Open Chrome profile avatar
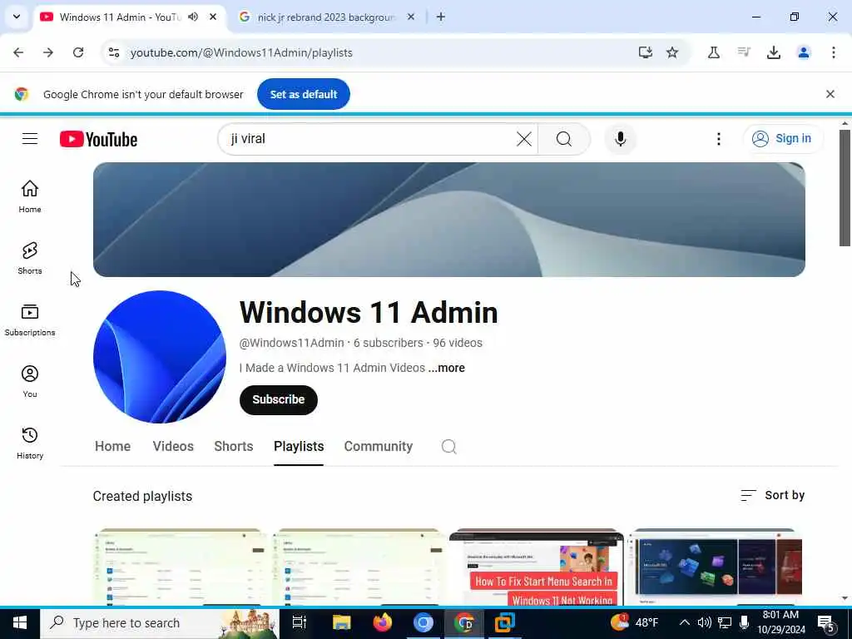 click(x=803, y=52)
